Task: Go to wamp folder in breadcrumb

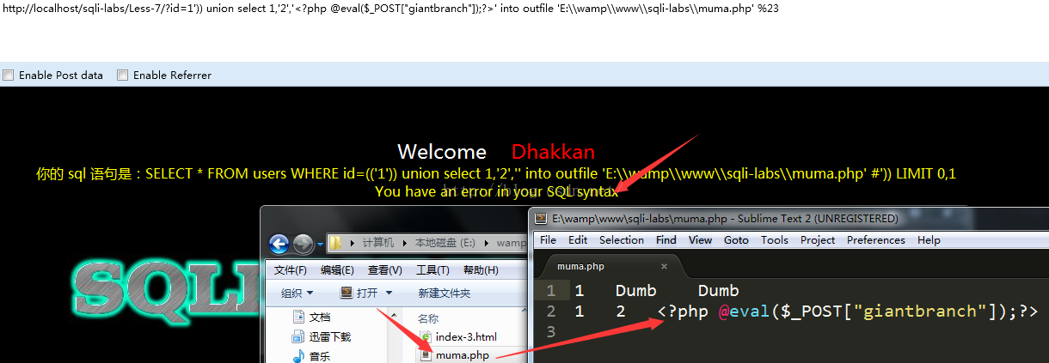Action: tap(512, 245)
